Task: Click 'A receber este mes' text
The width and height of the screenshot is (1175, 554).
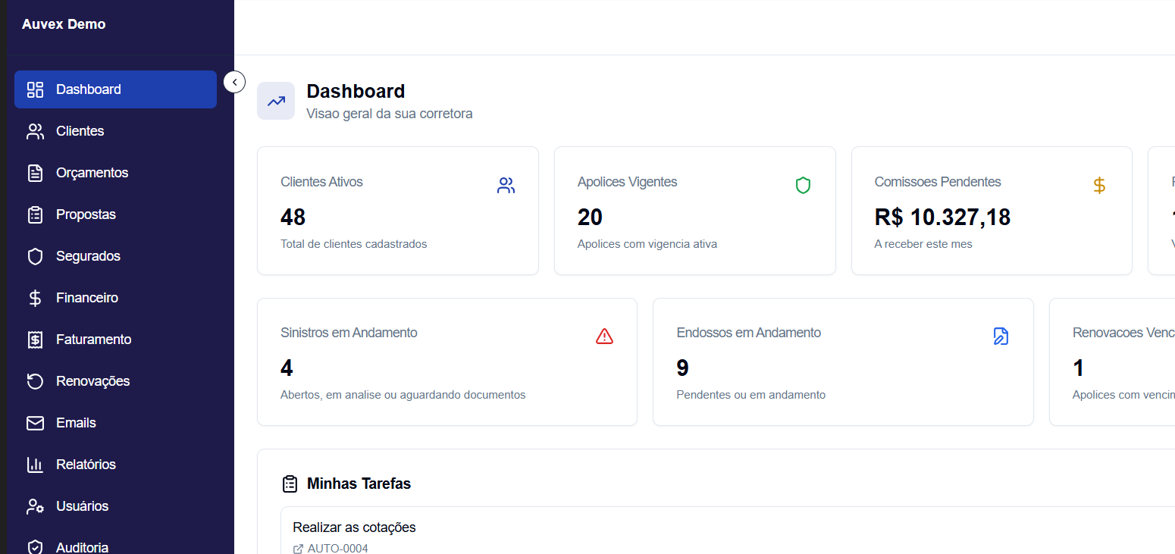Action: tap(923, 244)
